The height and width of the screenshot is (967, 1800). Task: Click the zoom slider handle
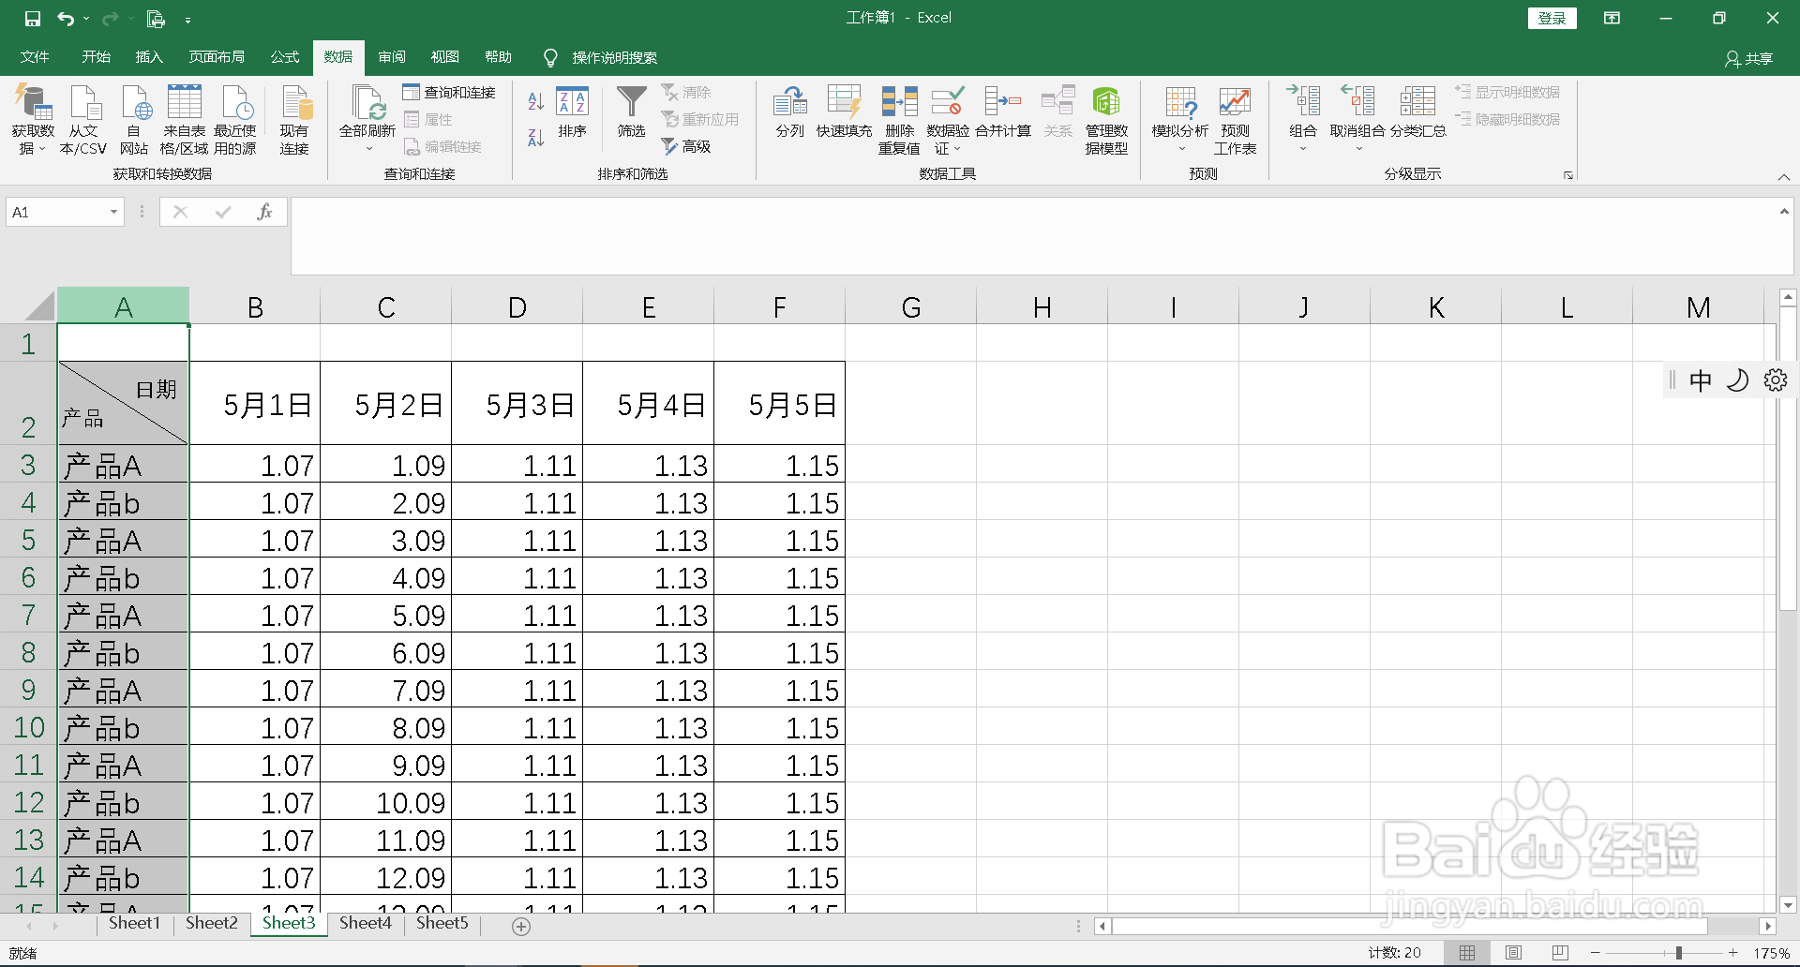pyautogui.click(x=1678, y=953)
